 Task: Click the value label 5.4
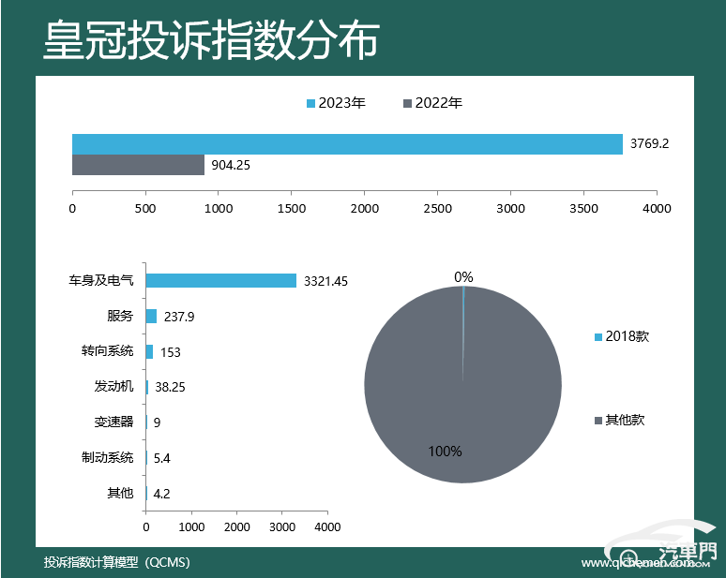[161, 458]
